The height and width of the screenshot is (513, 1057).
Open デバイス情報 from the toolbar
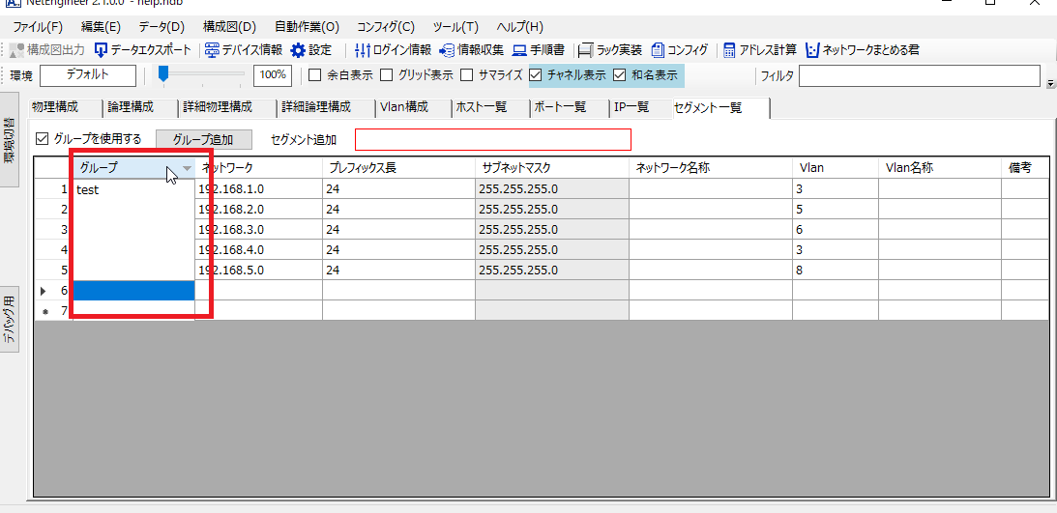click(212, 50)
